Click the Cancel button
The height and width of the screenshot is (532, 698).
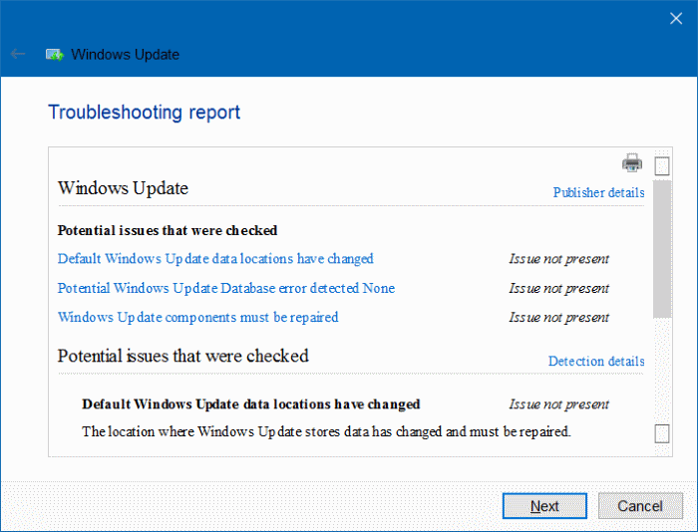(640, 506)
